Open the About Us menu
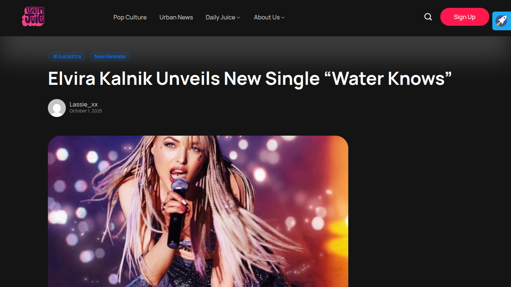511x287 pixels. click(267, 17)
